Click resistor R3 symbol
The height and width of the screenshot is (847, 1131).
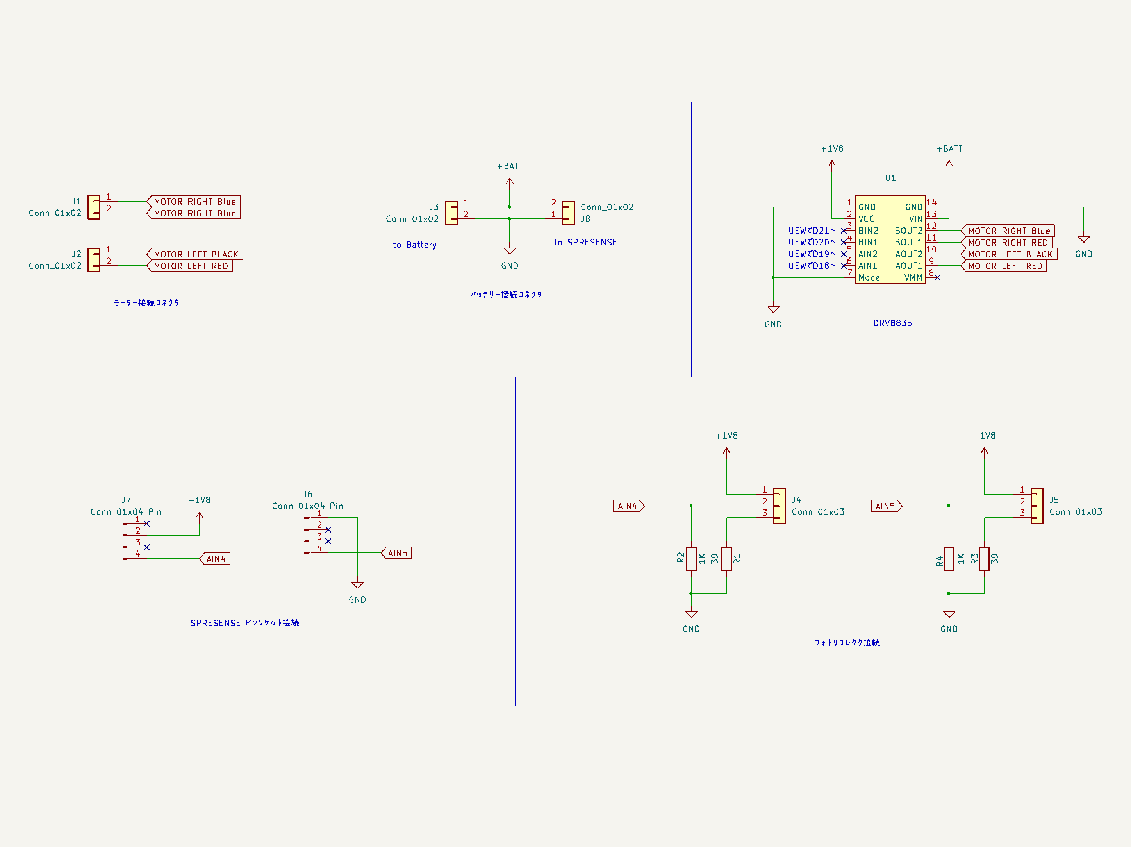click(x=984, y=559)
